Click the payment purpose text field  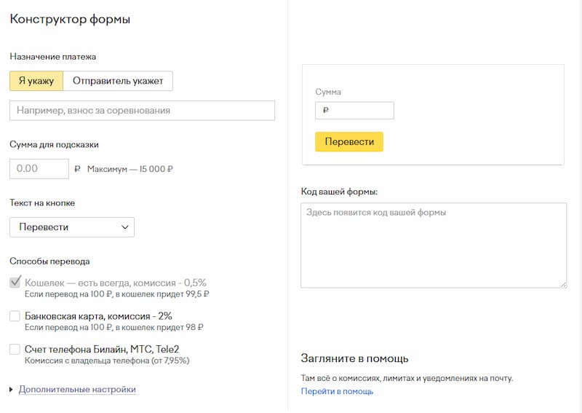[x=142, y=110]
